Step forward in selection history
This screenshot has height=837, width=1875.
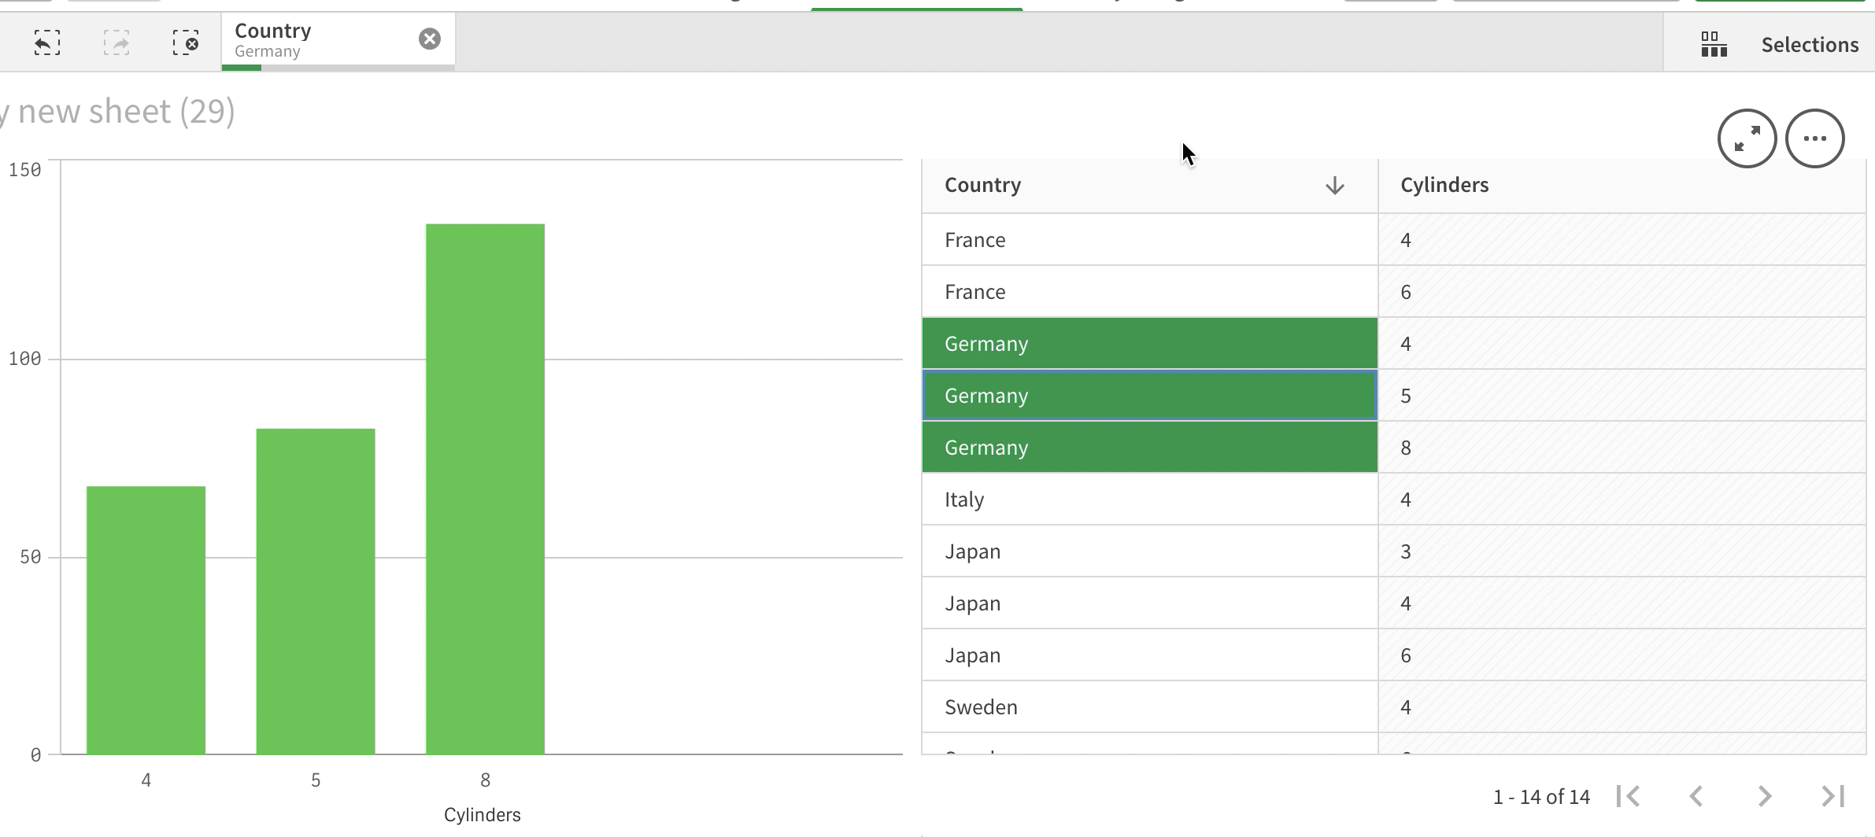[x=116, y=42]
